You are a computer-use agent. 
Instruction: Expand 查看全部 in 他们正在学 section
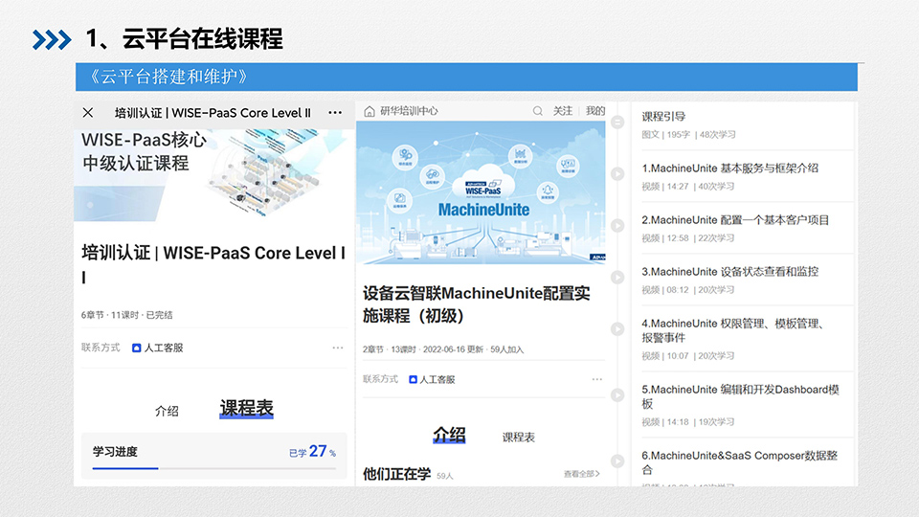click(582, 474)
